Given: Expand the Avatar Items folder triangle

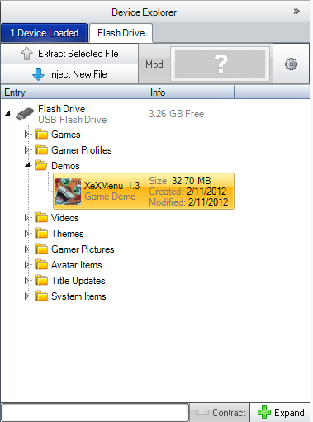Looking at the screenshot, I should [26, 265].
